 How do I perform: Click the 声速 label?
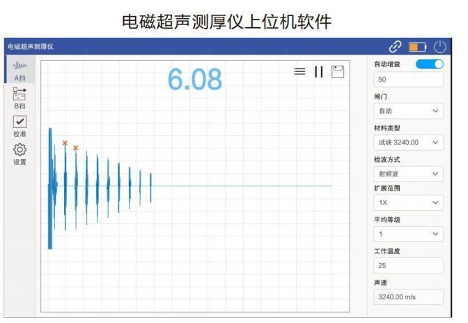(380, 283)
